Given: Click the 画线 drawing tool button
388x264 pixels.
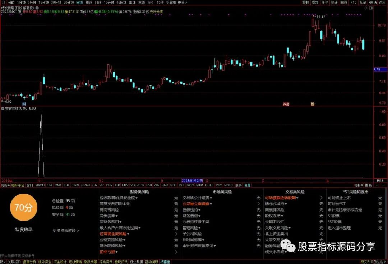Looking at the screenshot, I should point(344,2).
